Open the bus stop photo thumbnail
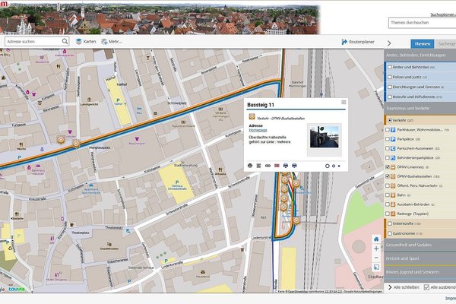The width and height of the screenshot is (456, 304). pos(324,137)
